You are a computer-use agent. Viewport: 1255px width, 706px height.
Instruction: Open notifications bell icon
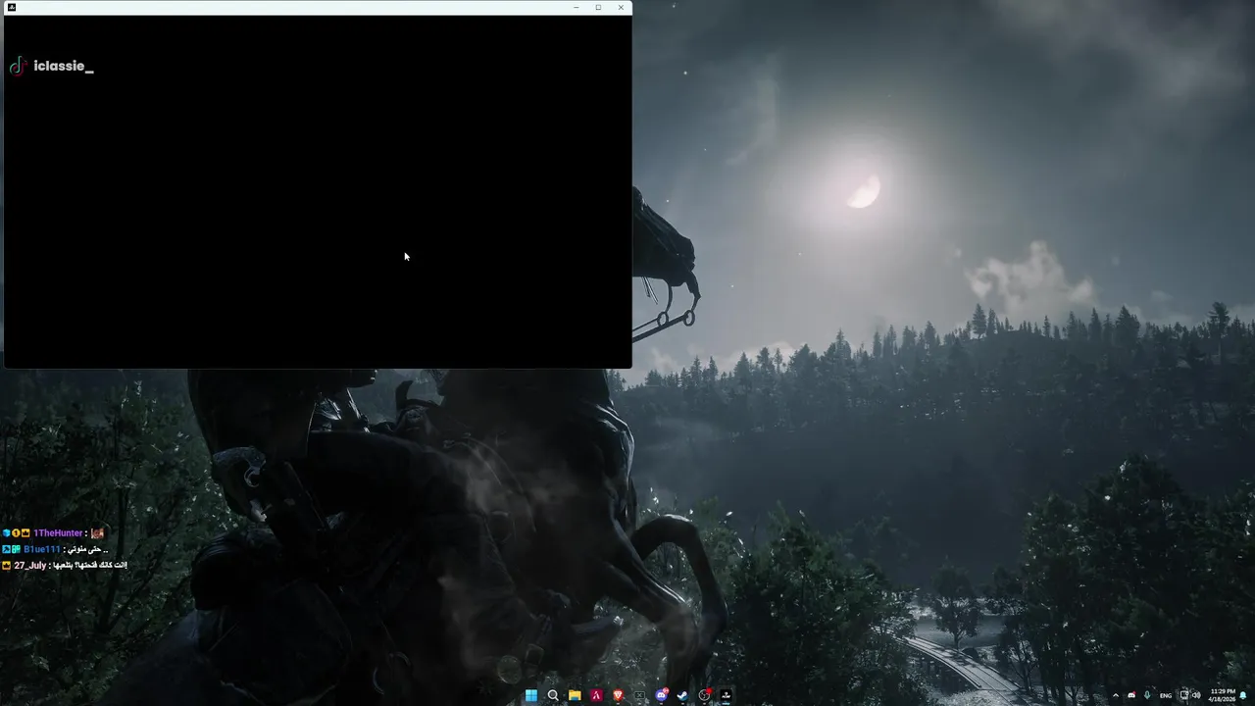1243,695
